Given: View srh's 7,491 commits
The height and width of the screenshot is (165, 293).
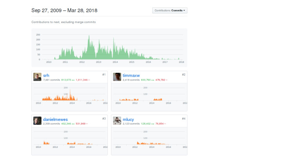Looking at the screenshot, I should click(x=52, y=80).
